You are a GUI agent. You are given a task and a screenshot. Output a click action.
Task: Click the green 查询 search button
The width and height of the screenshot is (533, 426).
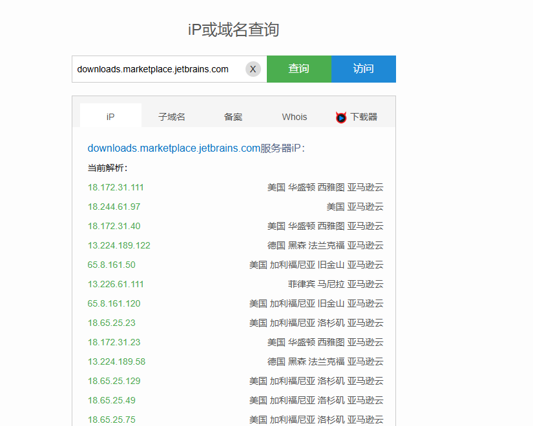tap(298, 69)
